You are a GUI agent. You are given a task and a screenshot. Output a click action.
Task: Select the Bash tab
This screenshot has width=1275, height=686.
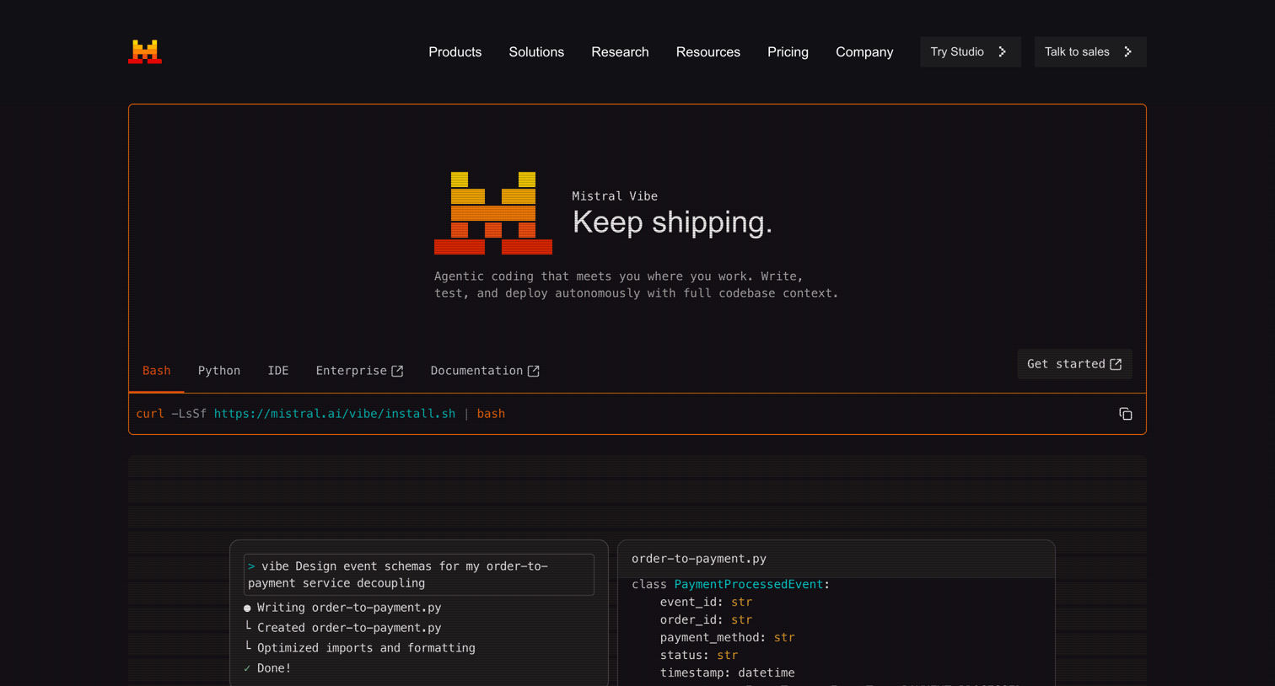157,371
